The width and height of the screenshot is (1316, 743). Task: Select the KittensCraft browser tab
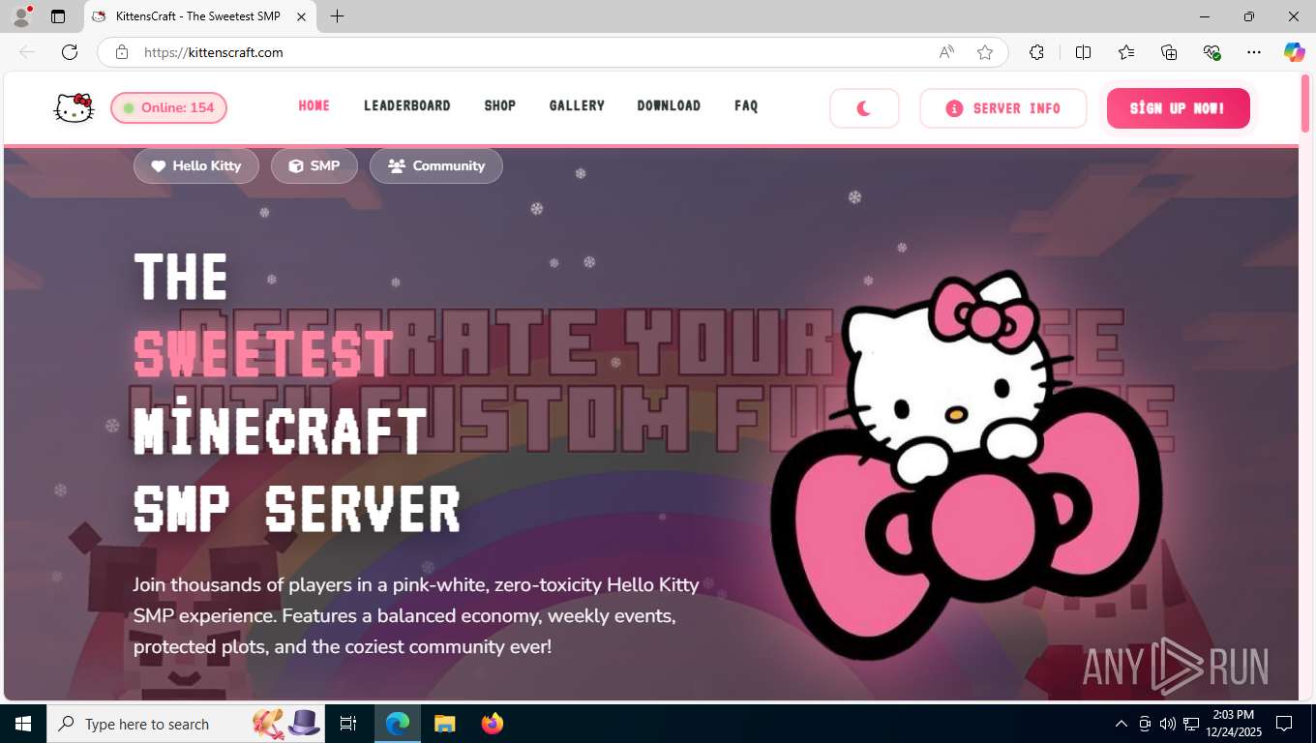[199, 16]
